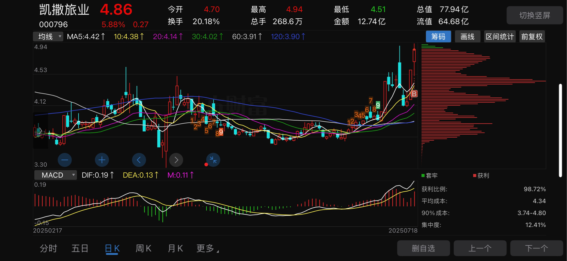Tap the 套牢 green legend swatch
Image resolution: width=567 pixels, height=261 pixels.
pyautogui.click(x=423, y=176)
